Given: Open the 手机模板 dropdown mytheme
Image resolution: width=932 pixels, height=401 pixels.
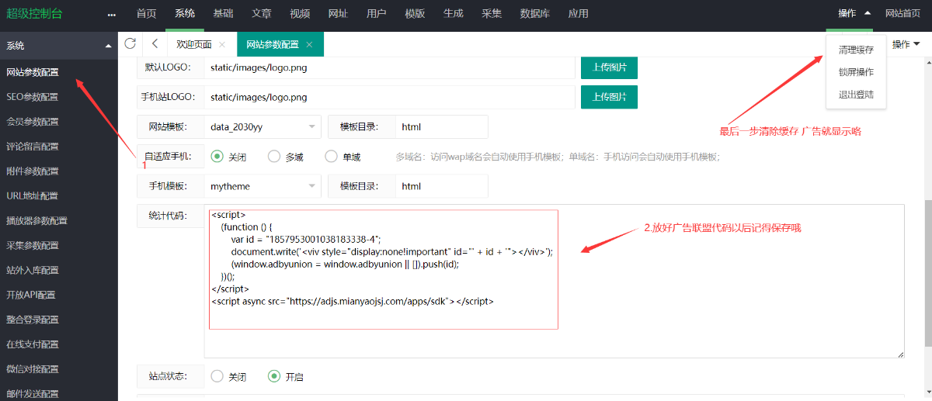Looking at the screenshot, I should pyautogui.click(x=263, y=186).
